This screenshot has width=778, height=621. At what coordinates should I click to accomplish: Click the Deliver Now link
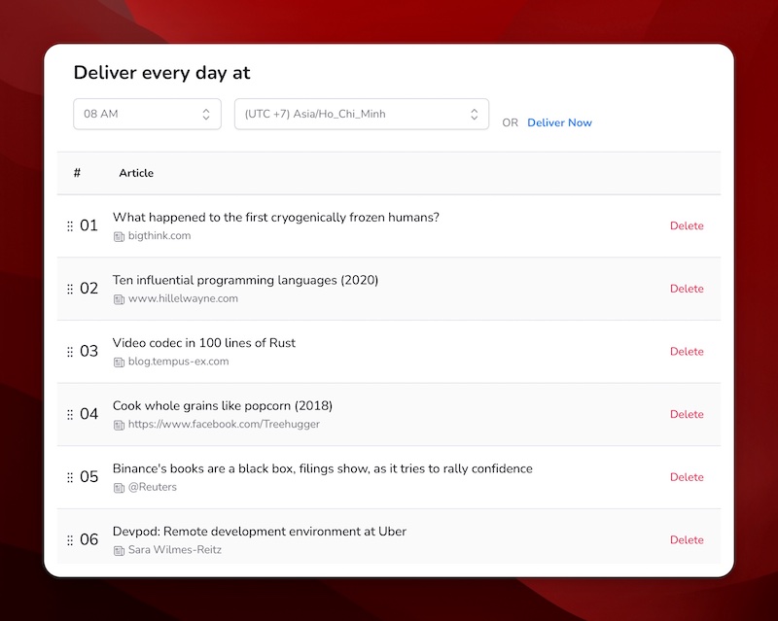pyautogui.click(x=559, y=122)
